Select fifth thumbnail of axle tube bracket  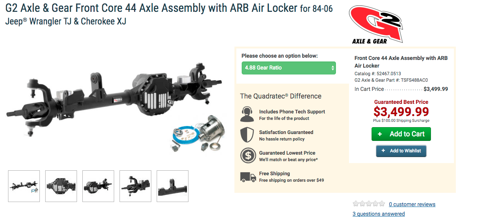pyautogui.click(x=172, y=186)
